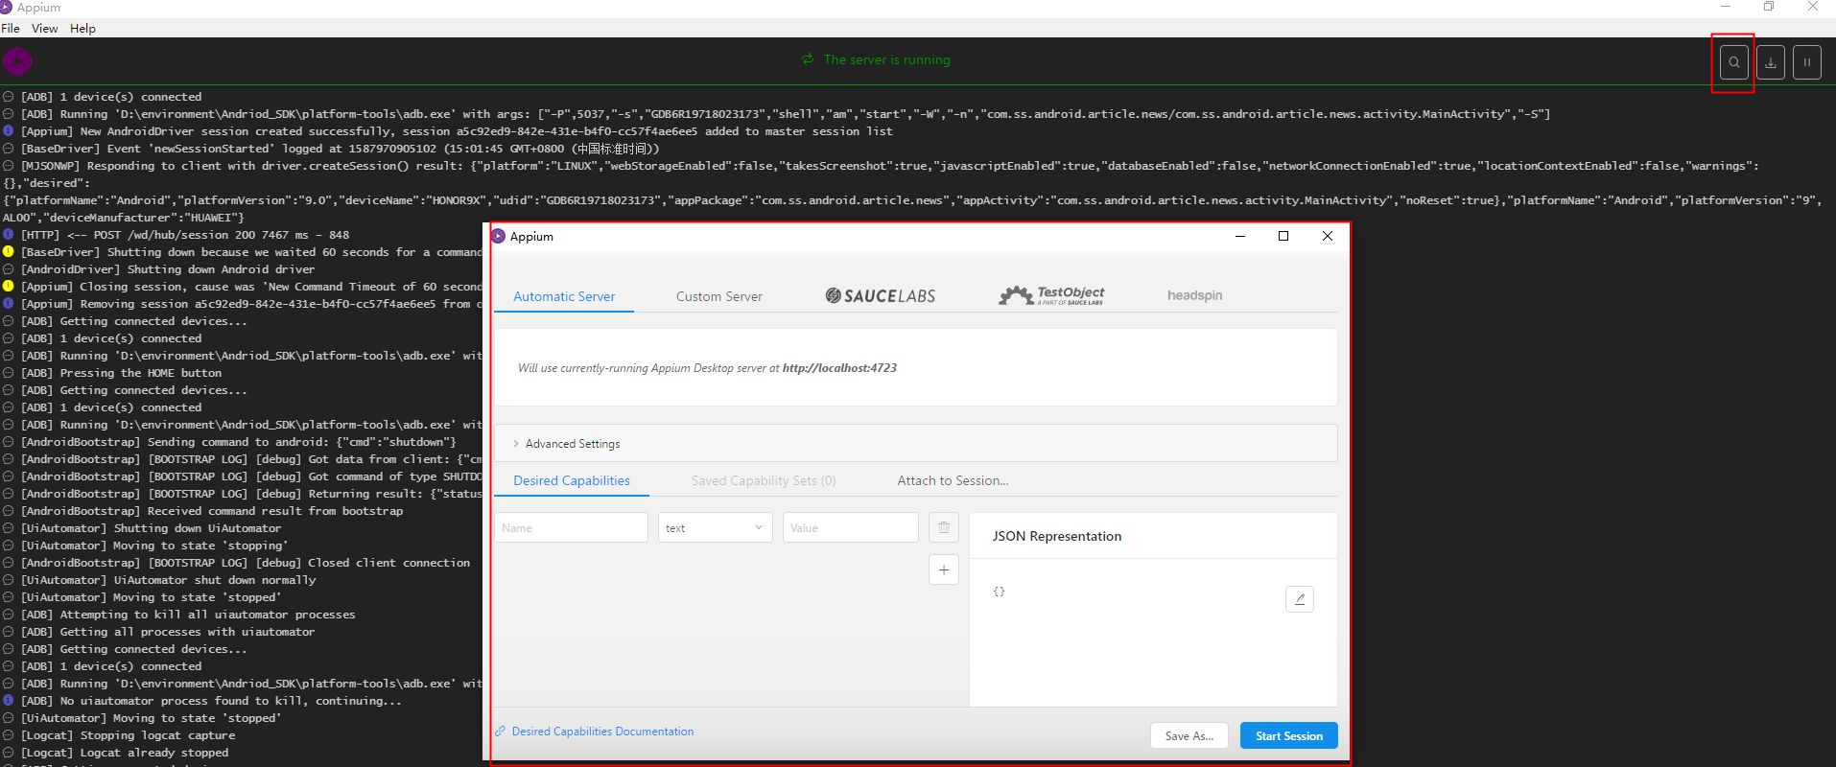This screenshot has height=767, width=1836.
Task: Open the inspector session search icon
Action: [1733, 62]
